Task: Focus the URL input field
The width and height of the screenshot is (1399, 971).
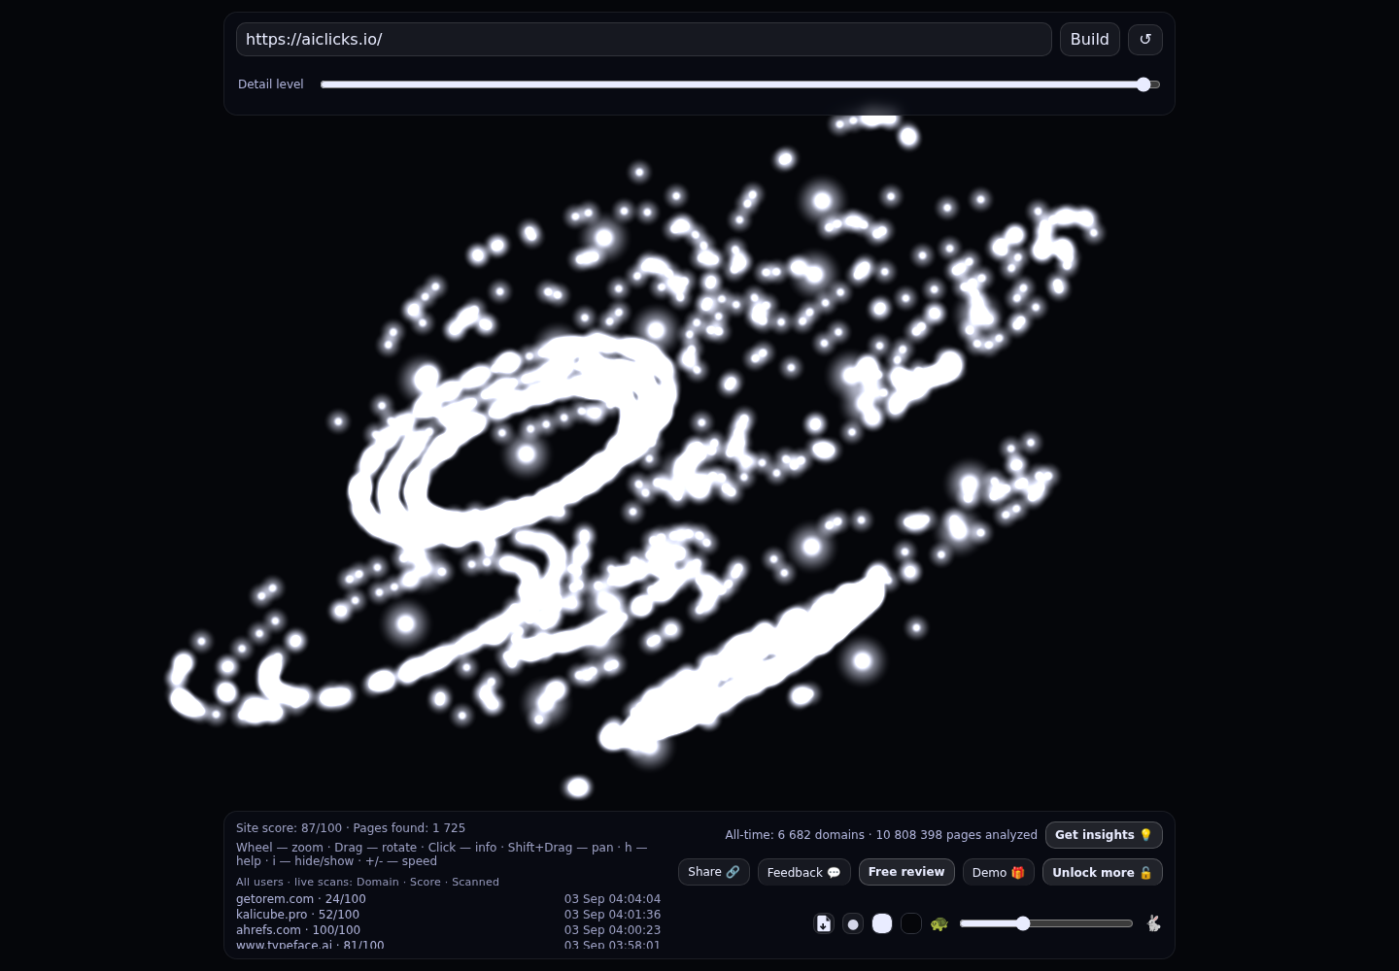Action: (x=644, y=40)
